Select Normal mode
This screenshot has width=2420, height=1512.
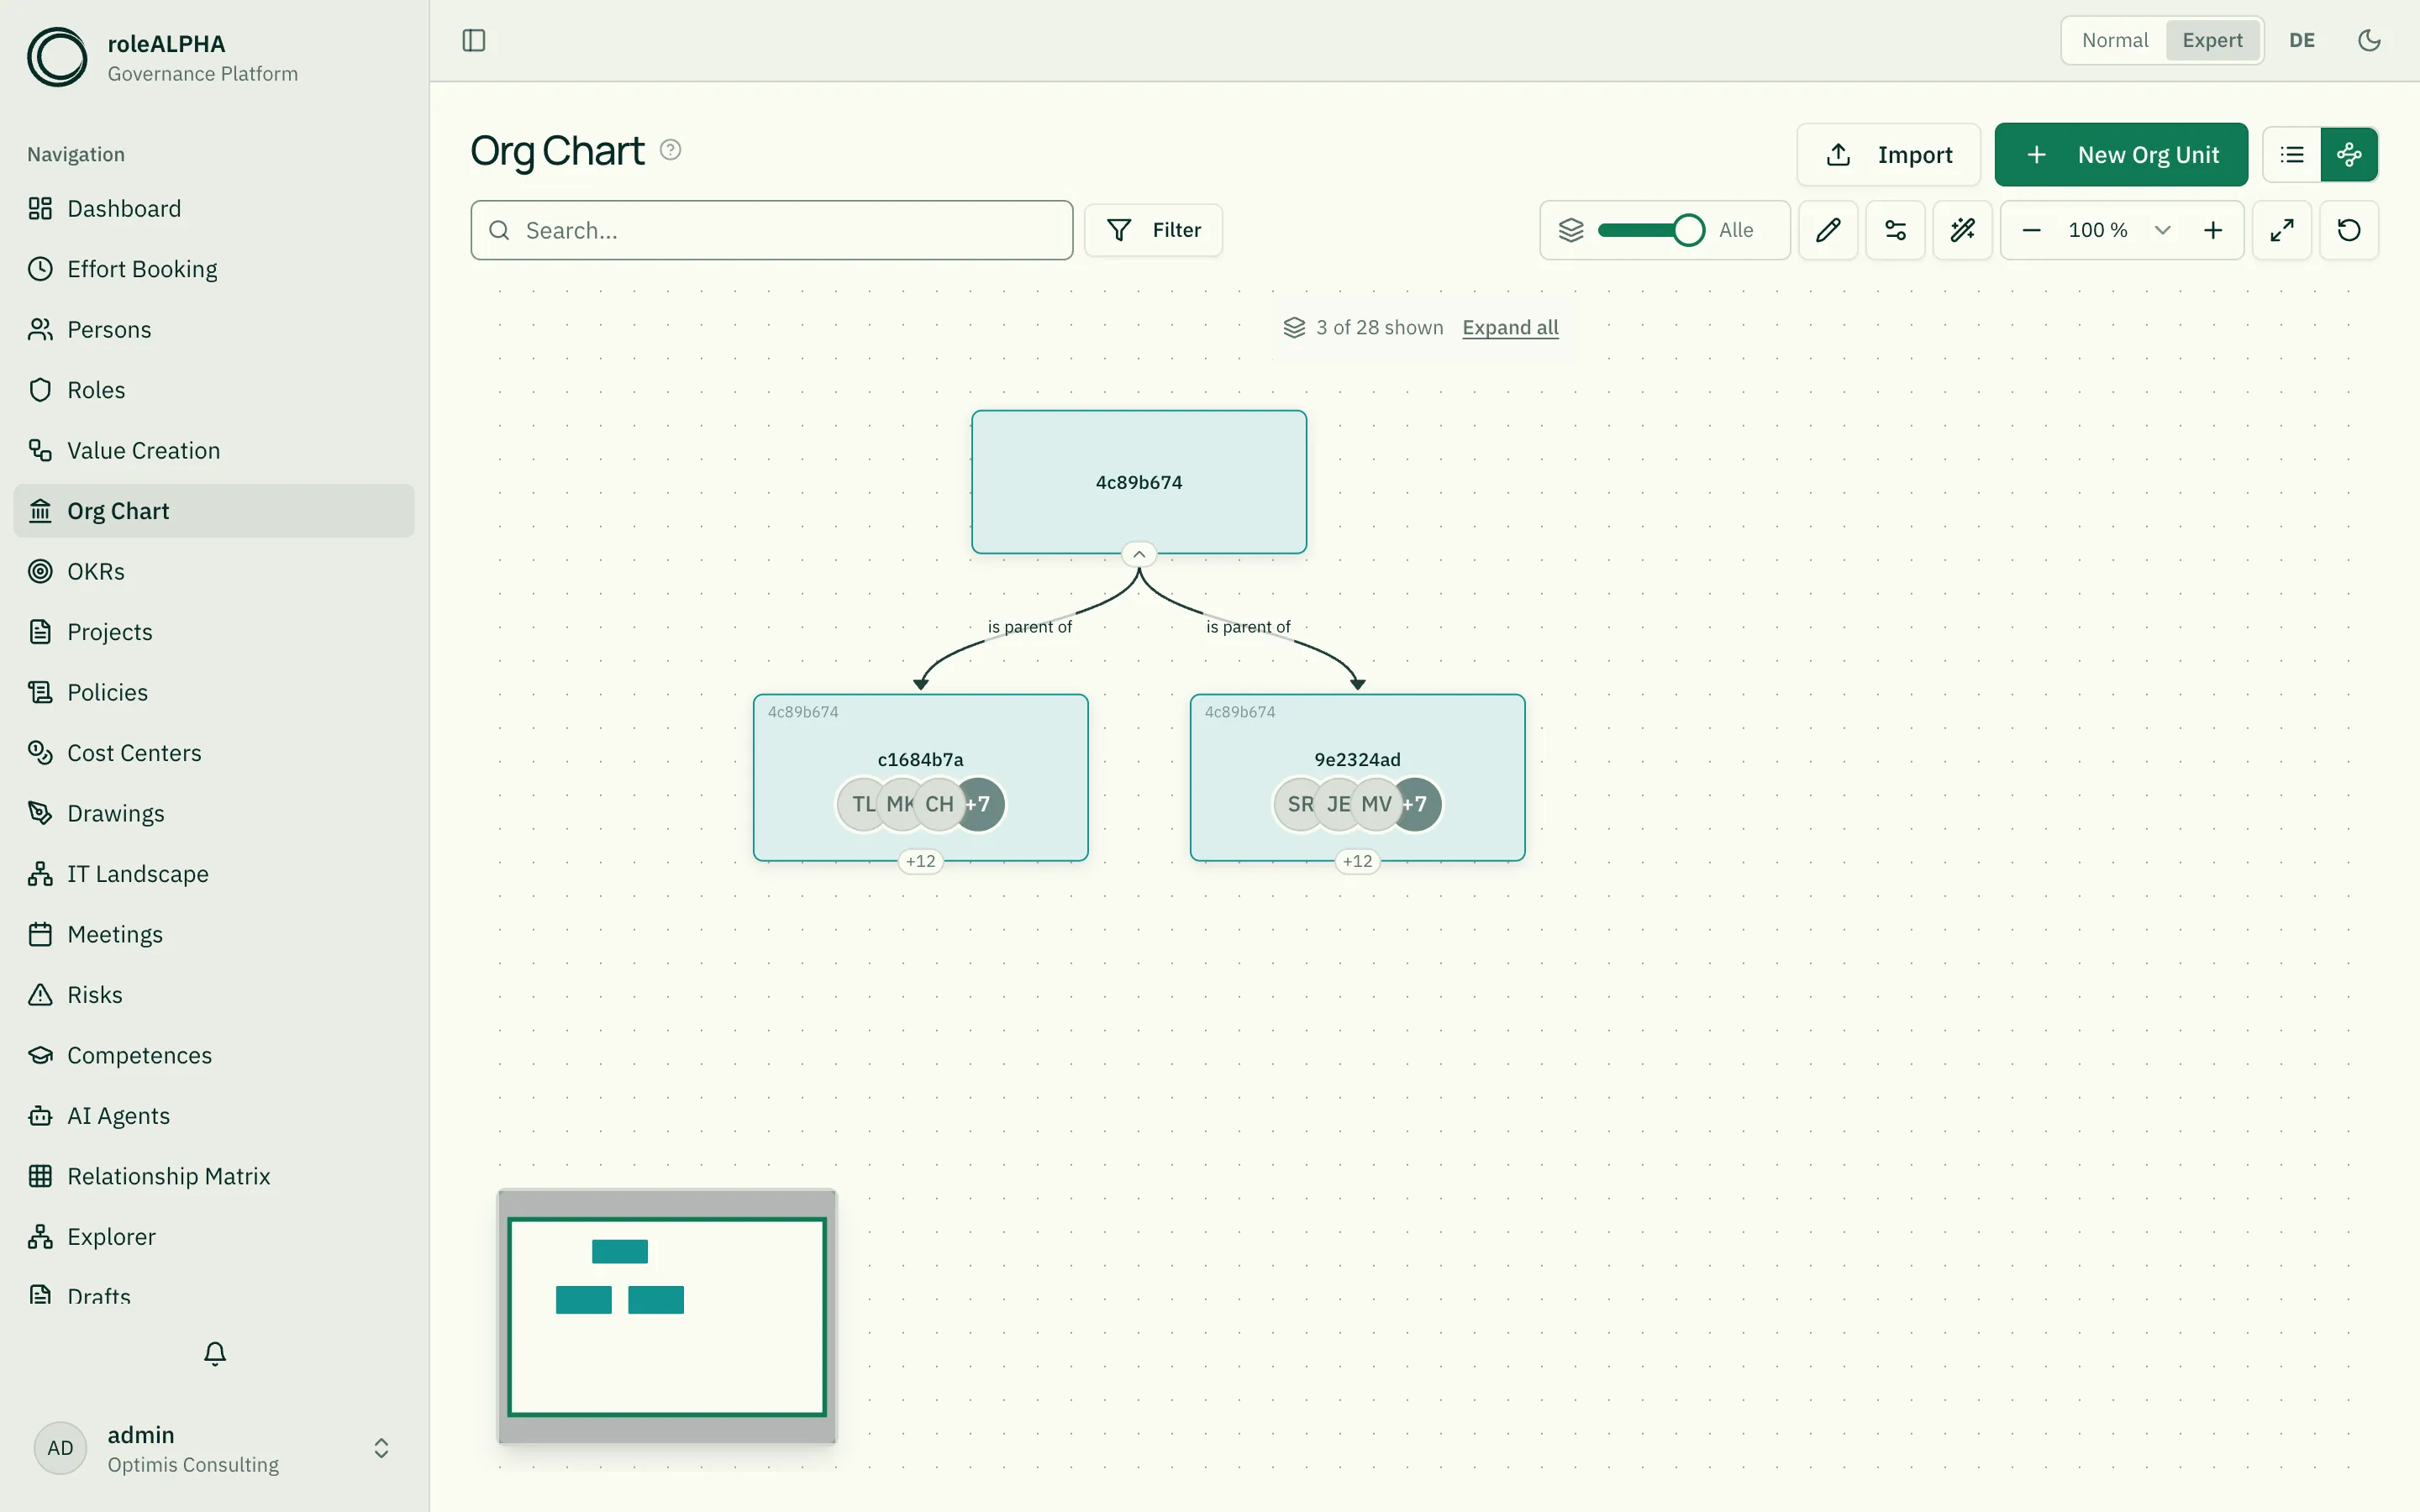2114,40
